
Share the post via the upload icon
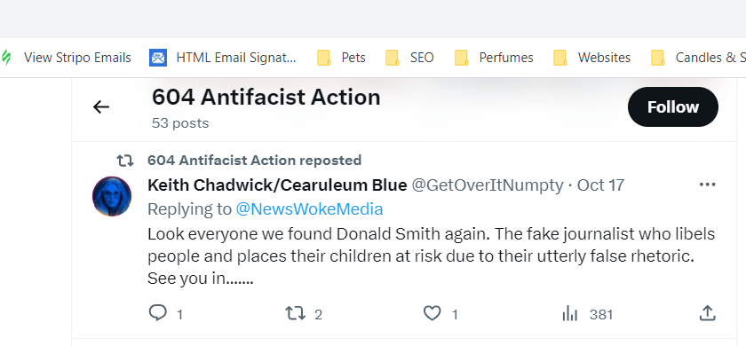point(707,313)
